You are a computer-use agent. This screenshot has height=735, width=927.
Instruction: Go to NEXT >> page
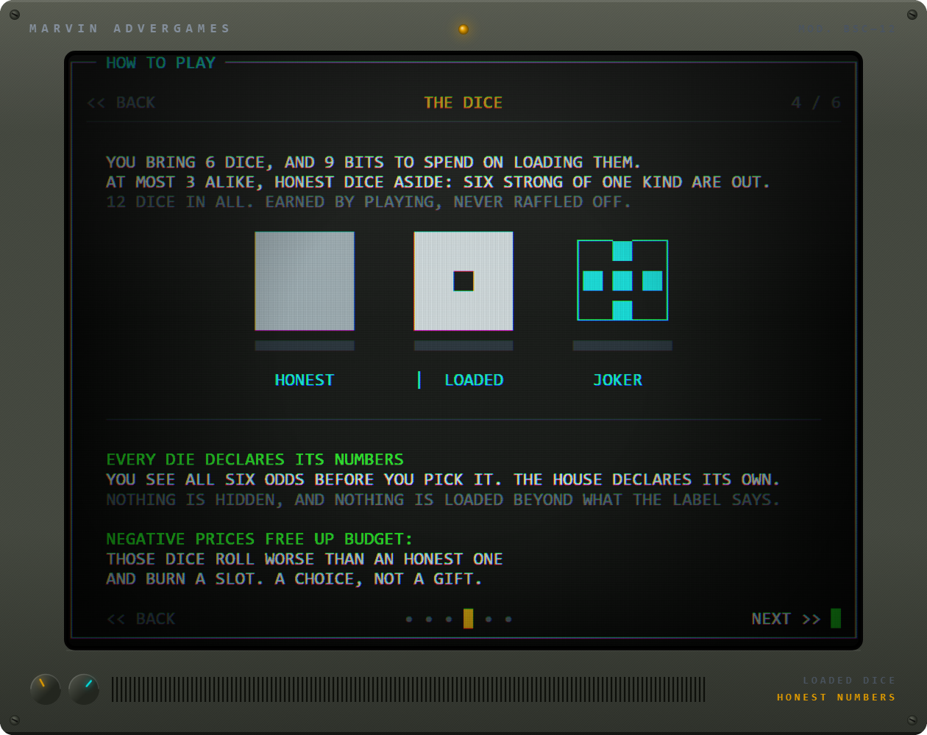click(x=786, y=619)
